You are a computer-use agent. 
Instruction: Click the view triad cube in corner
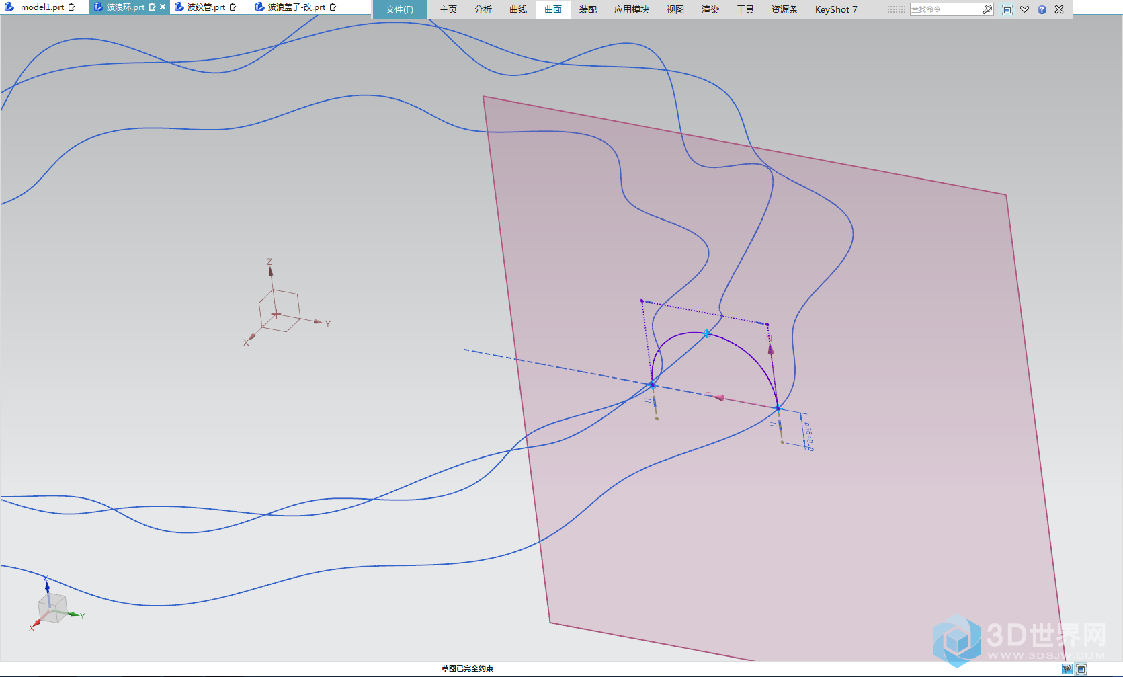(x=52, y=608)
